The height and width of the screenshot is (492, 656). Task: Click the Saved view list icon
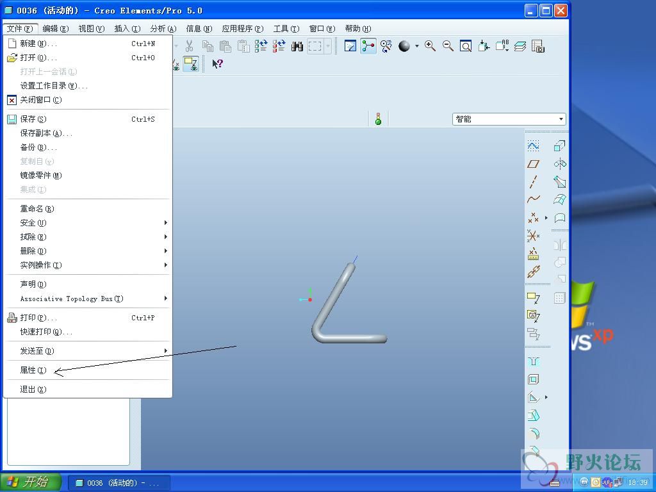click(x=502, y=46)
